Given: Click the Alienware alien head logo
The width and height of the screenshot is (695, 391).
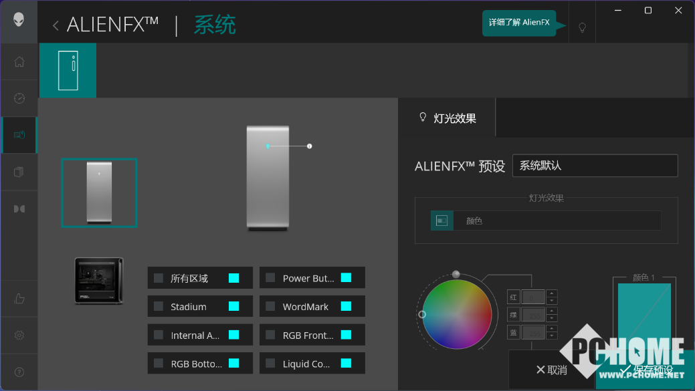Looking at the screenshot, I should tap(19, 19).
